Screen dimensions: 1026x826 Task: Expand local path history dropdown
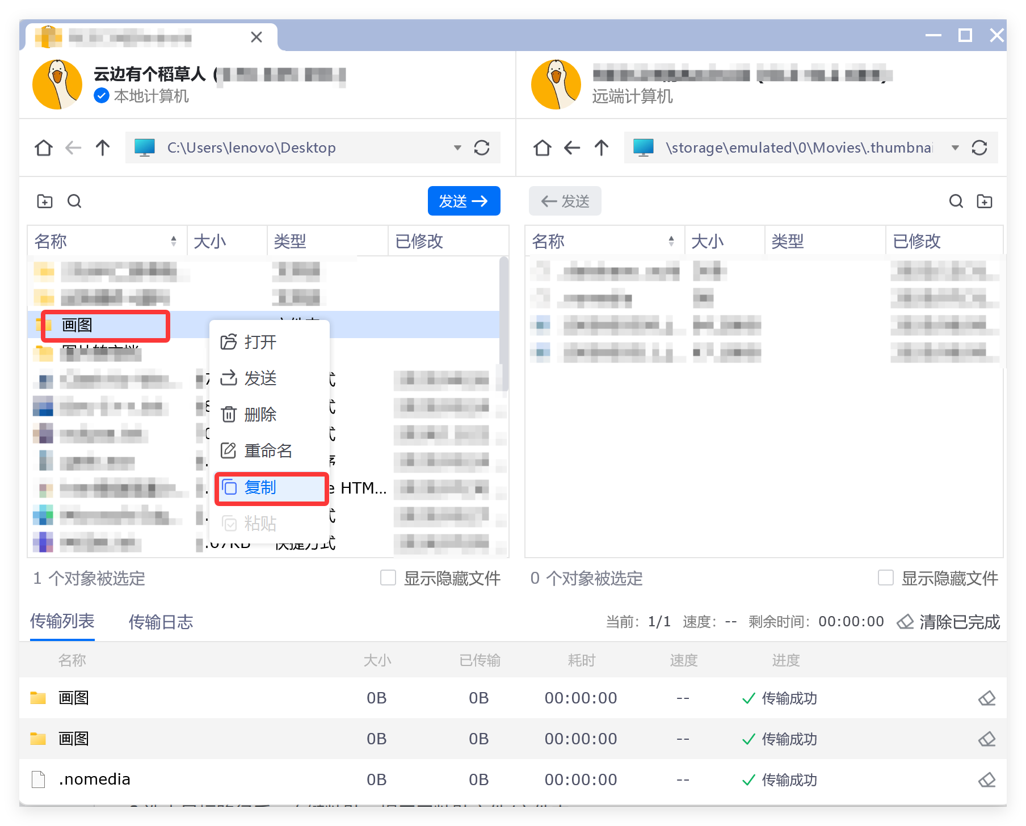pyautogui.click(x=457, y=148)
